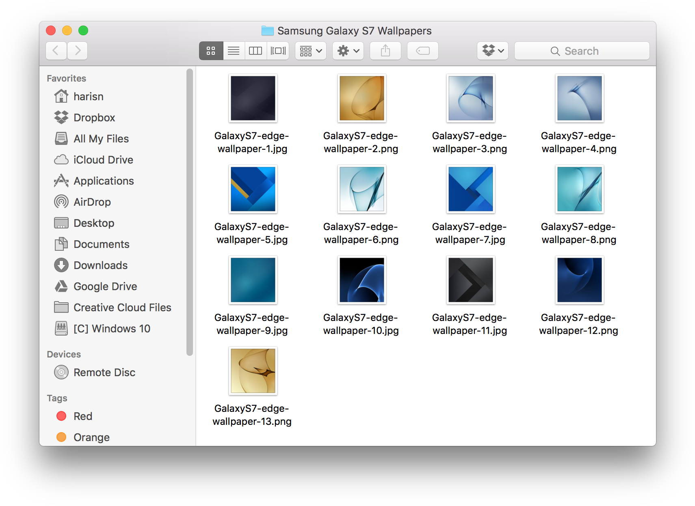This screenshot has height=506, width=695.
Task: Select Remote Disc under Devices
Action: (x=104, y=373)
